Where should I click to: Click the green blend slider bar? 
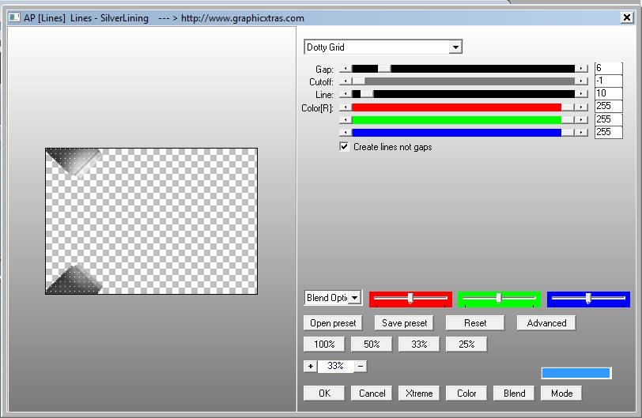click(x=498, y=299)
